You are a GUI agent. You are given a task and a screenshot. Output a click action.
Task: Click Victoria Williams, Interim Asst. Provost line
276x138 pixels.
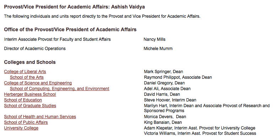click(200, 133)
